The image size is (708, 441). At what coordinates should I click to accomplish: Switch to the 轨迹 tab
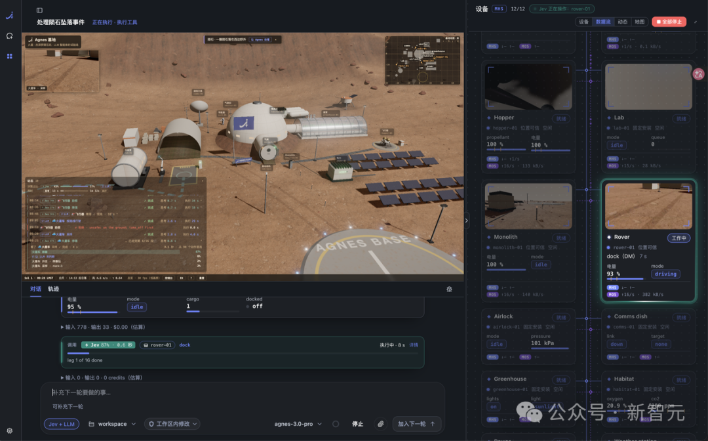pyautogui.click(x=53, y=289)
